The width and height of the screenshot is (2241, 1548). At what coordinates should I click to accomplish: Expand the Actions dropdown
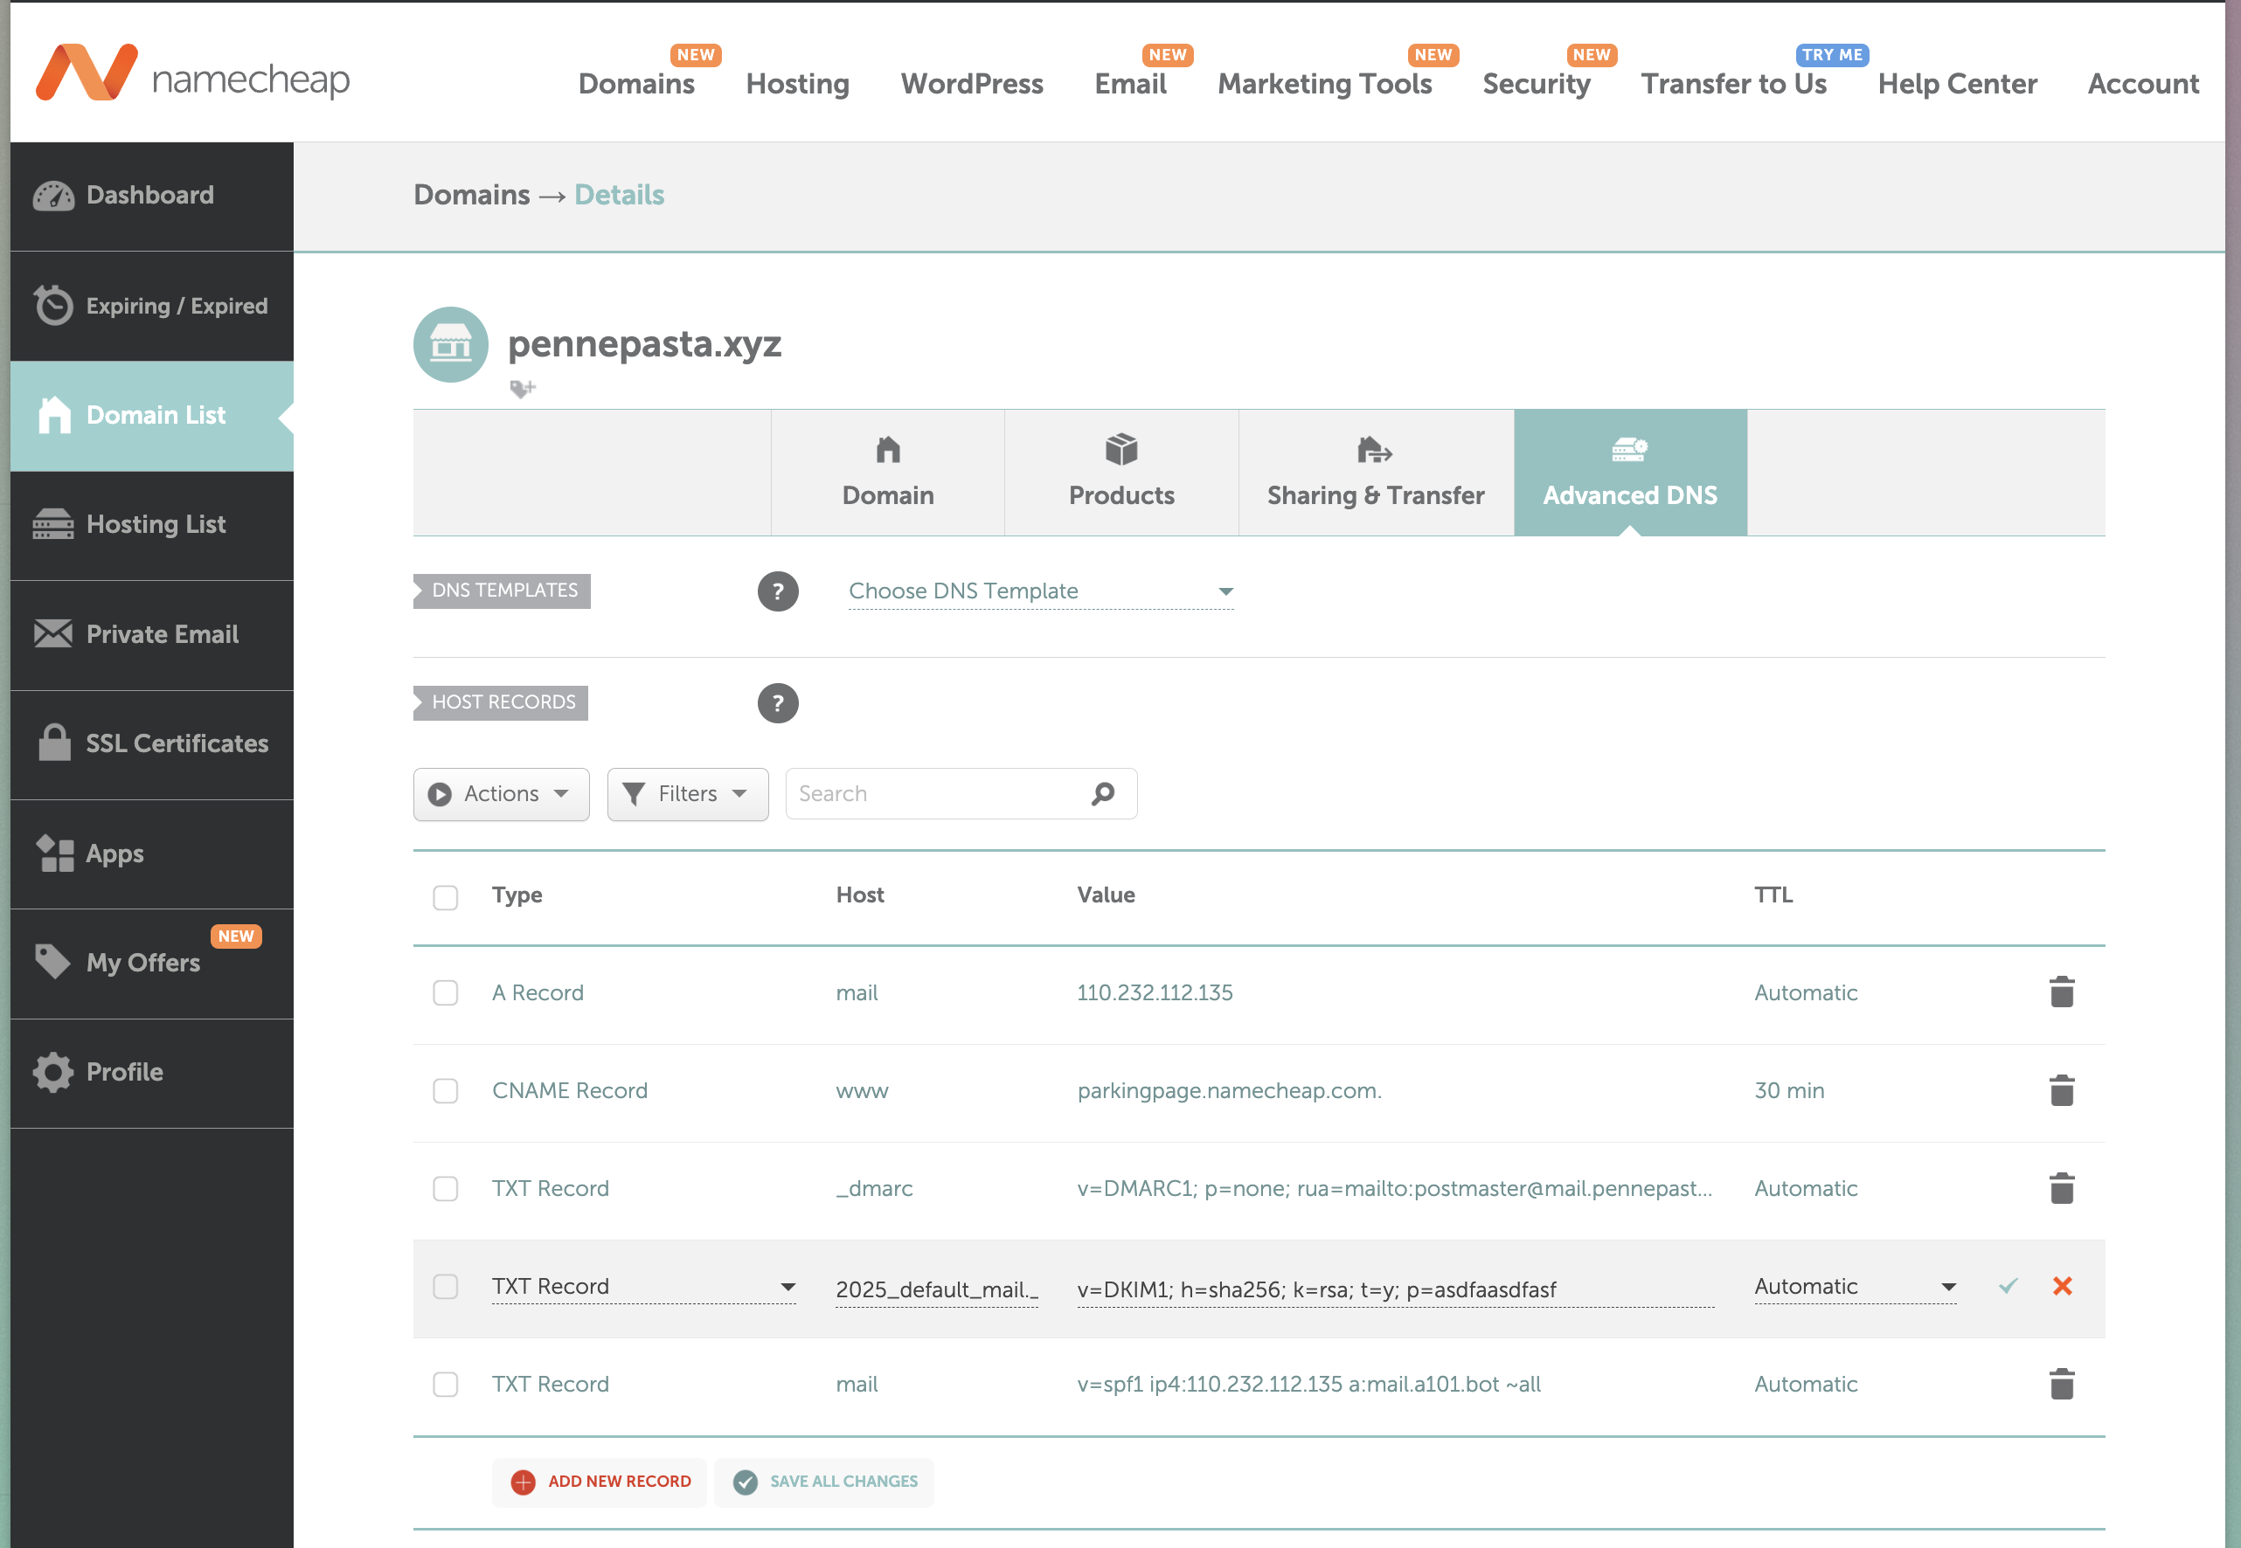pos(502,794)
